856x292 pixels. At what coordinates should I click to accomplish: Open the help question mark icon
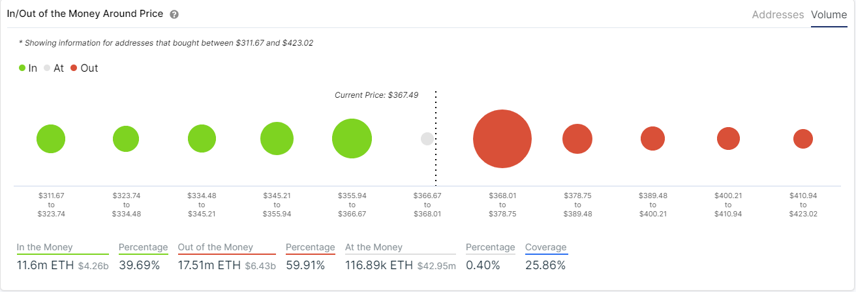tap(174, 14)
